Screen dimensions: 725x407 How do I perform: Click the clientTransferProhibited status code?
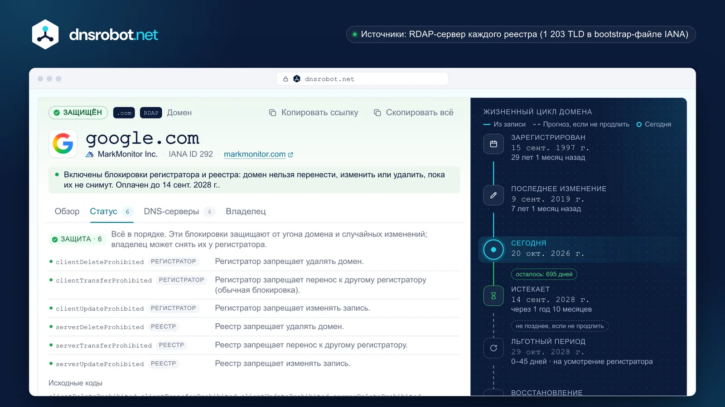click(x=104, y=281)
